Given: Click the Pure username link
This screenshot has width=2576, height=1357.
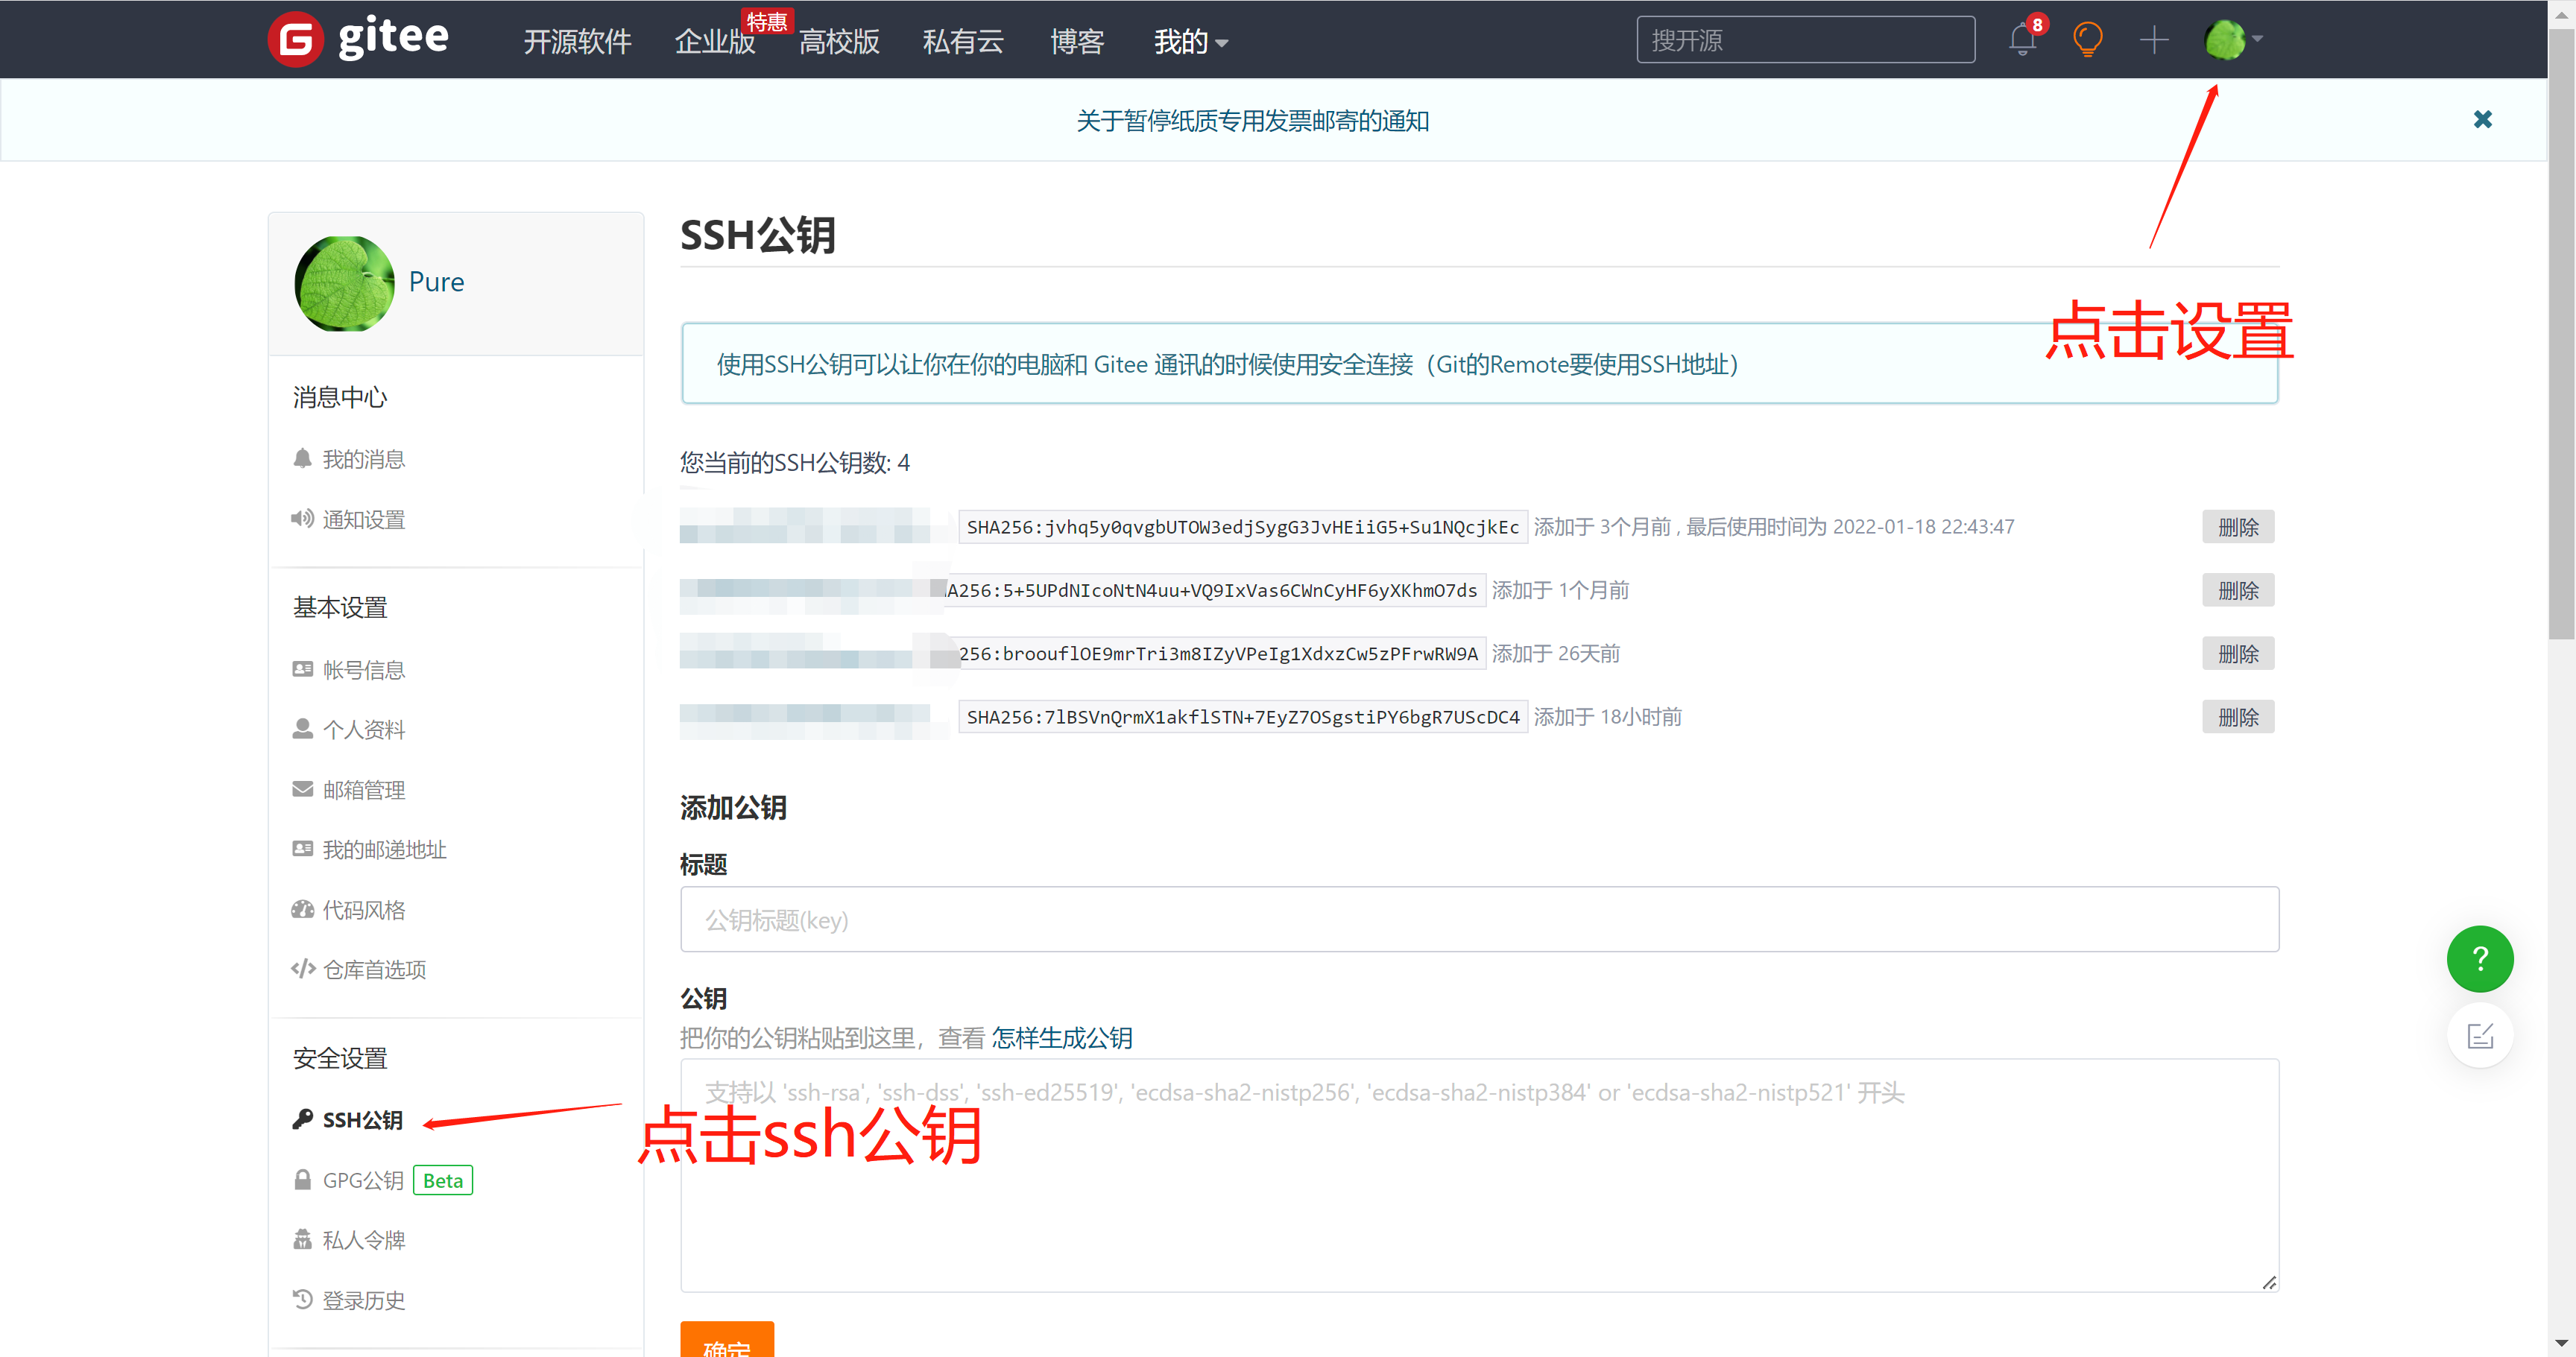Looking at the screenshot, I should pyautogui.click(x=436, y=282).
